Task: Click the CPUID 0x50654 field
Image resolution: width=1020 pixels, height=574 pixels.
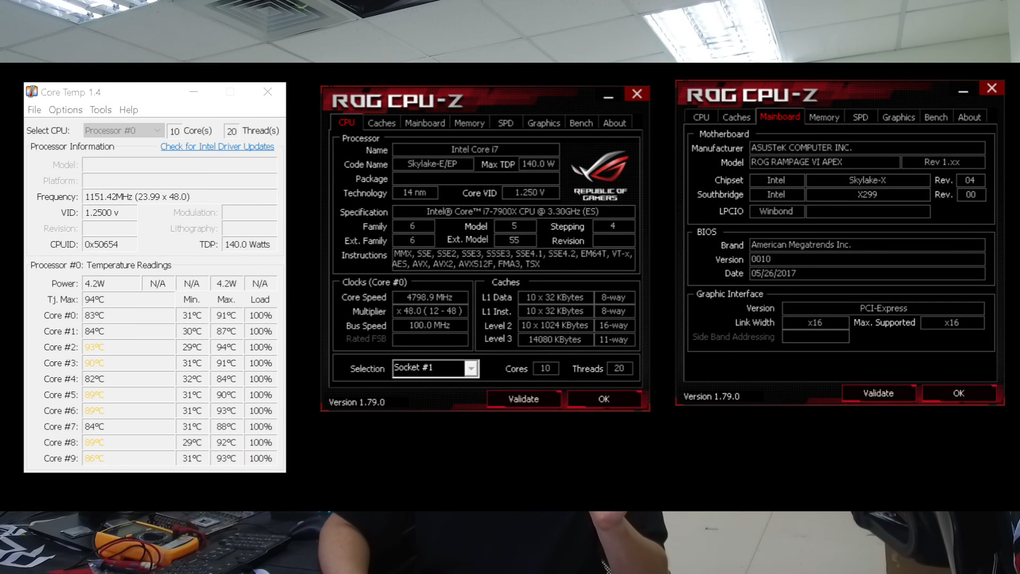Action: (110, 244)
